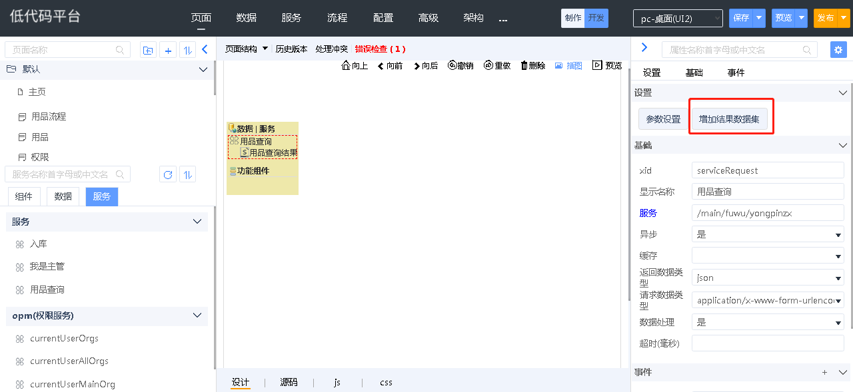The height and width of the screenshot is (392, 853).
Task: Expand the 返回数据类型 json dropdown
Action: [x=768, y=278]
